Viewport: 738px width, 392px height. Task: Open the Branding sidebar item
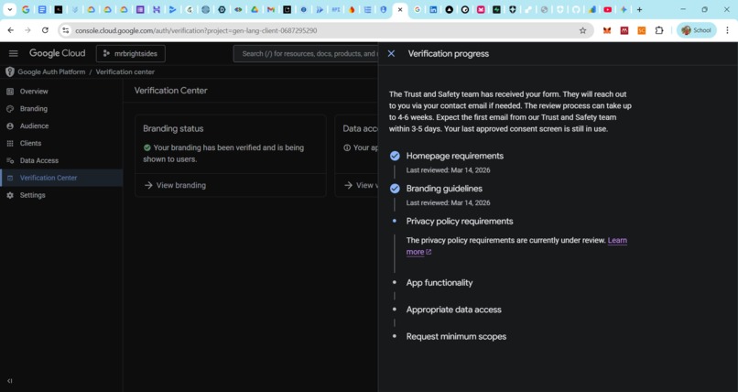33,109
